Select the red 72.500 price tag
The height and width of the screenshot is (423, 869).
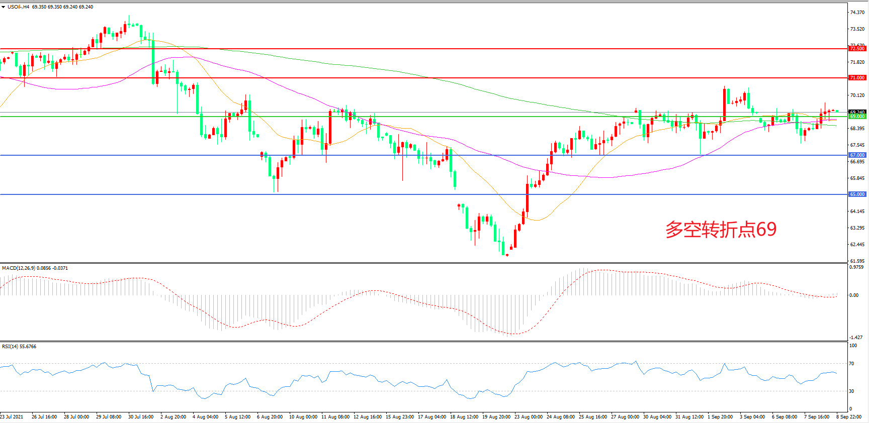pyautogui.click(x=857, y=49)
